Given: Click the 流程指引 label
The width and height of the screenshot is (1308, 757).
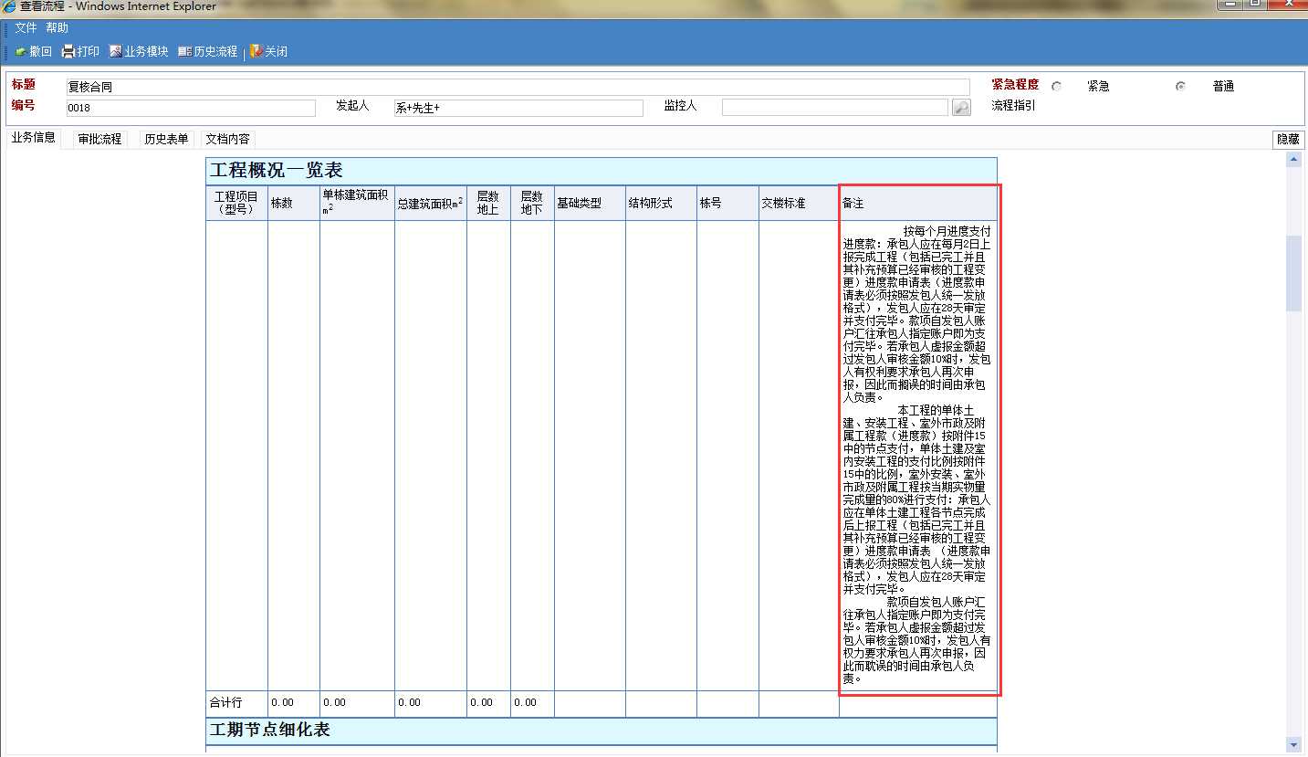Looking at the screenshot, I should tap(1014, 105).
